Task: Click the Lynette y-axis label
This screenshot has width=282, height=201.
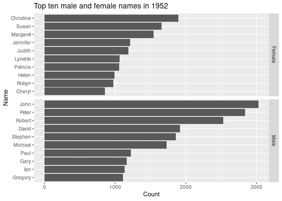Action: [22, 59]
